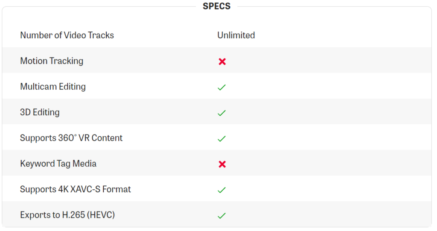Image resolution: width=437 pixels, height=231 pixels.
Task: Select the Motion Tracking label
Action: point(52,61)
